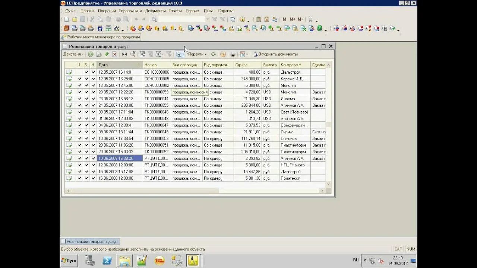
Task: Click the wrench settings icon
Action: click(x=310, y=19)
